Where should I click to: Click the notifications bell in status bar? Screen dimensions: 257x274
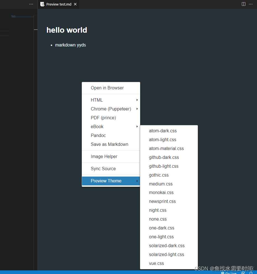[251, 273]
